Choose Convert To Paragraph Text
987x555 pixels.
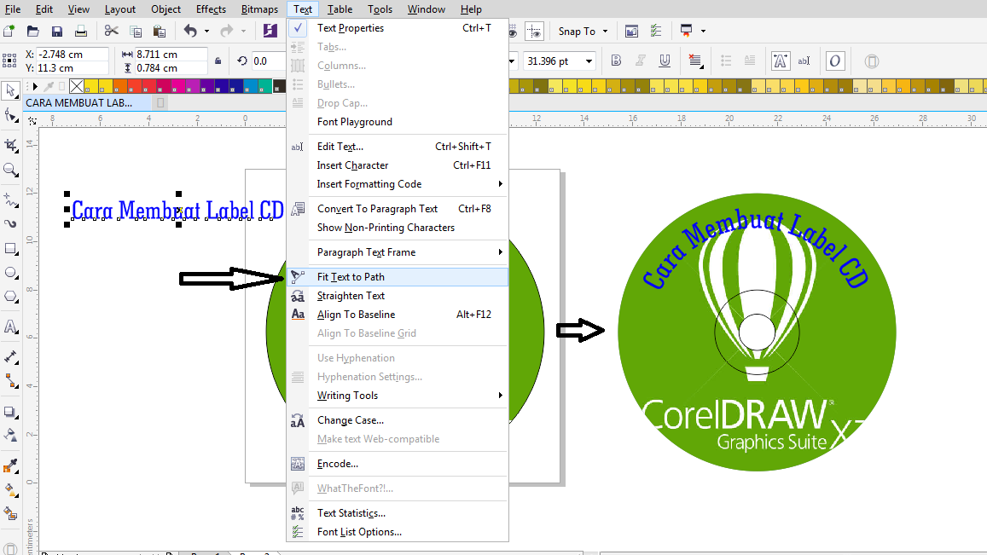(x=398, y=208)
